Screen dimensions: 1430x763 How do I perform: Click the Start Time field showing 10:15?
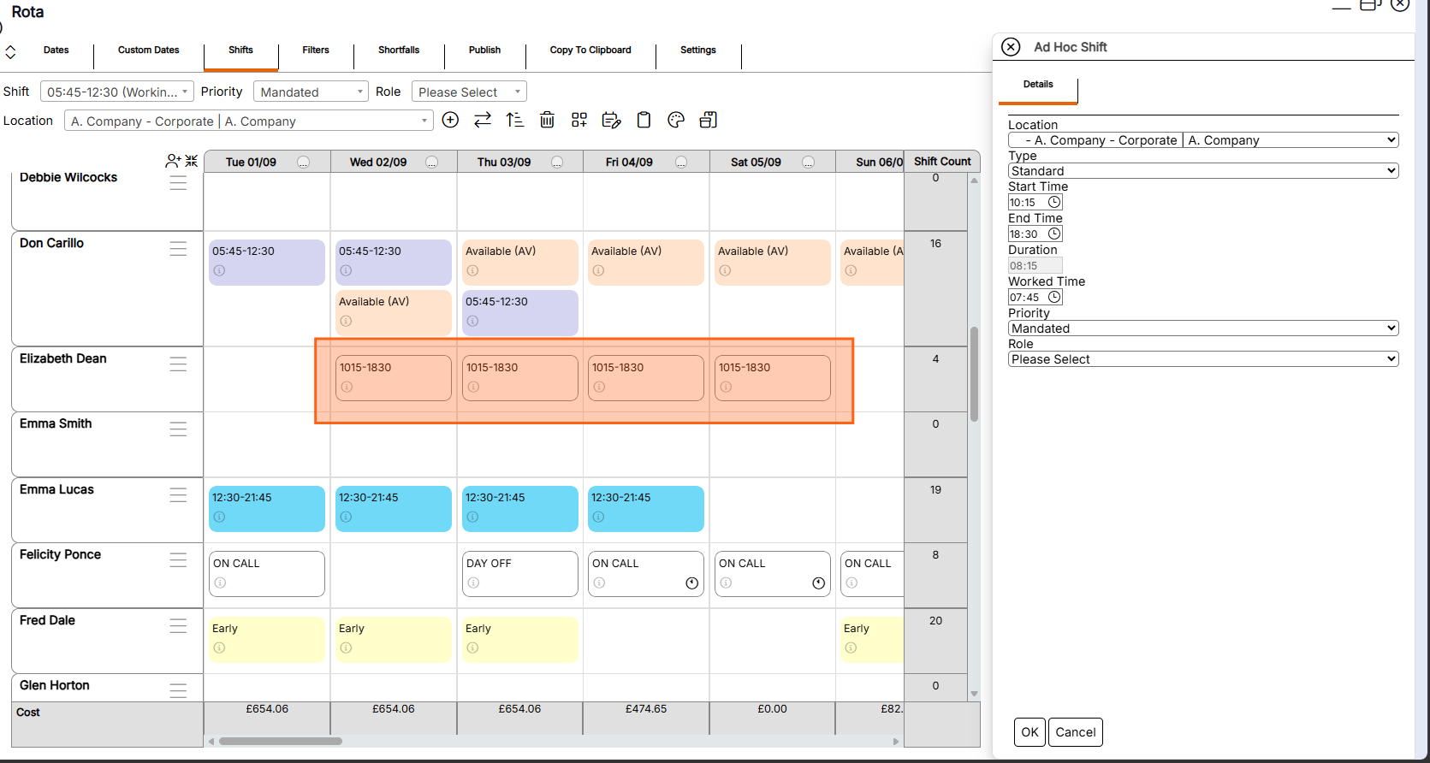[x=1035, y=203]
